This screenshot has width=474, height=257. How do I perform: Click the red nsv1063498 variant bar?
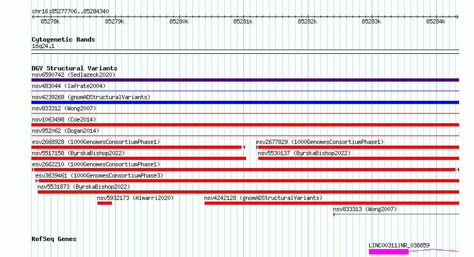point(245,125)
